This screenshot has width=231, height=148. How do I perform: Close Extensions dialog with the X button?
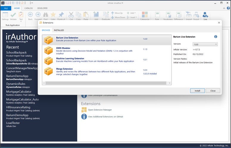[x=219, y=23]
